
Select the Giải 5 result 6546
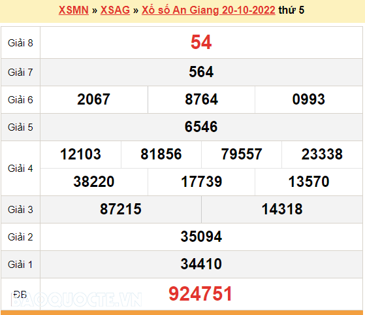201,127
